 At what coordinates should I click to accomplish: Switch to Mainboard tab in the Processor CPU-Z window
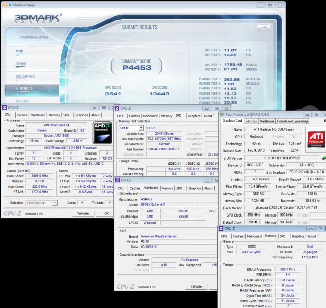[38, 115]
